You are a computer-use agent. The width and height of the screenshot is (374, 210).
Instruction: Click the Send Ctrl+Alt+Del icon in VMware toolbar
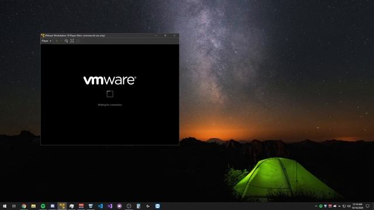click(66, 41)
